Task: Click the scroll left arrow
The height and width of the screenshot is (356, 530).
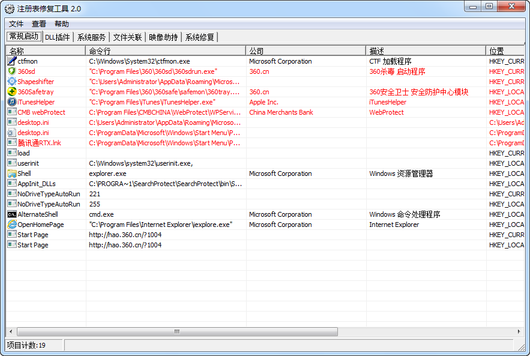Action: pos(11,331)
